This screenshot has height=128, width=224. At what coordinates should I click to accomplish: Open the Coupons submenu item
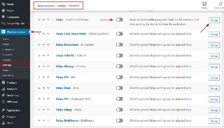point(7,55)
